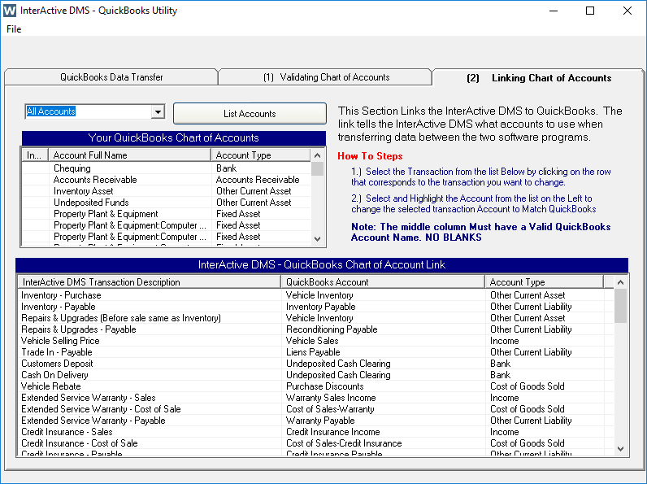Switch to QuickBooks Data Transfer tab
This screenshot has height=484, width=647.
tap(111, 77)
